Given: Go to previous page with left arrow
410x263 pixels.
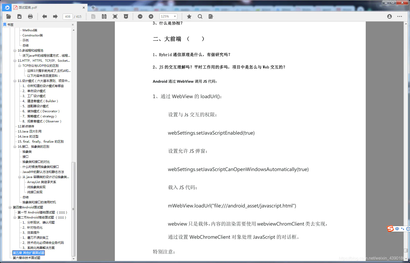Looking at the screenshot, I should [45, 16].
